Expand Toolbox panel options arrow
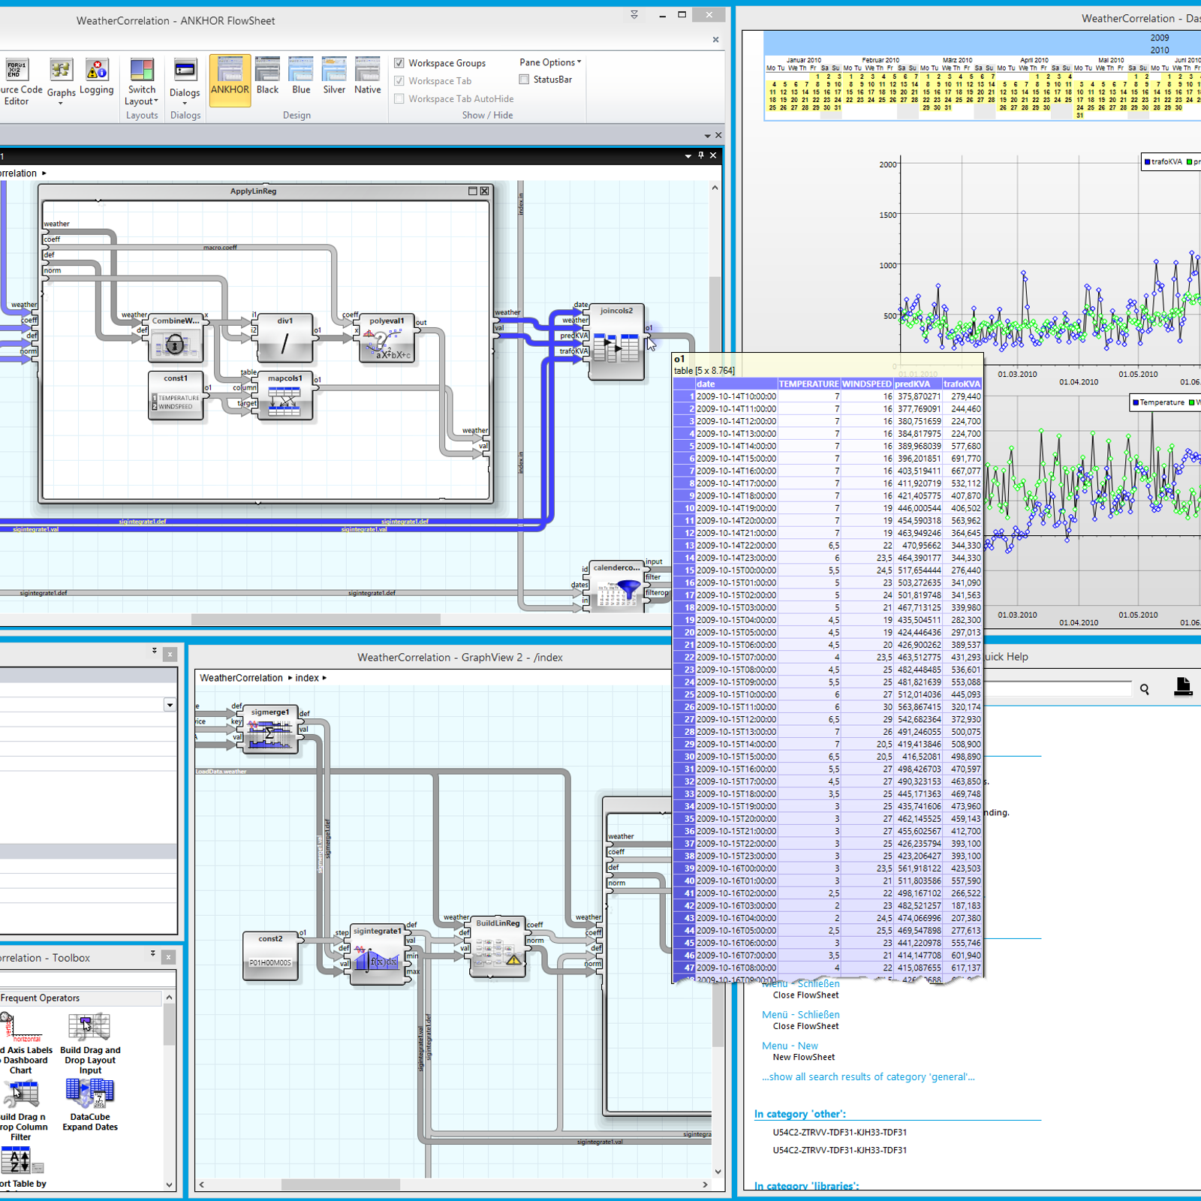 153,953
